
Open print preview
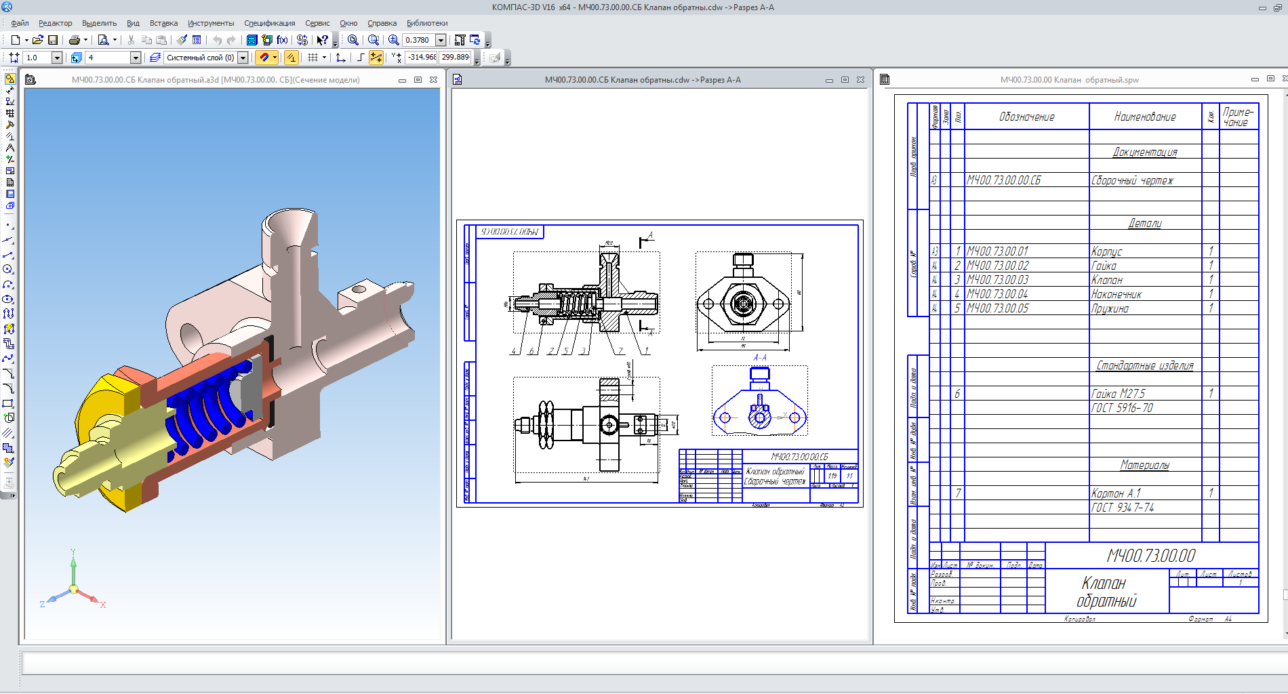point(103,40)
